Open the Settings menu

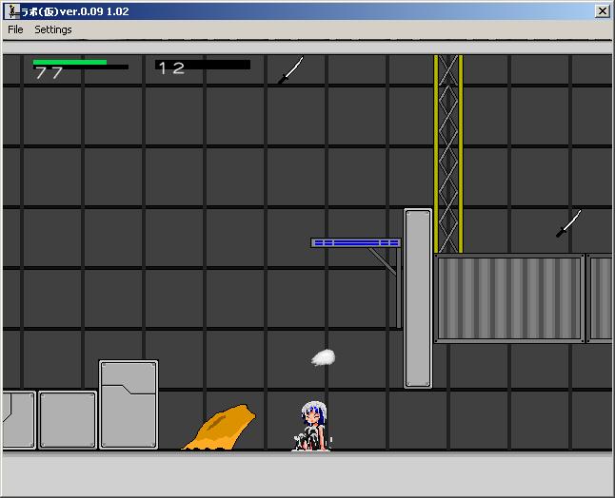pos(53,29)
